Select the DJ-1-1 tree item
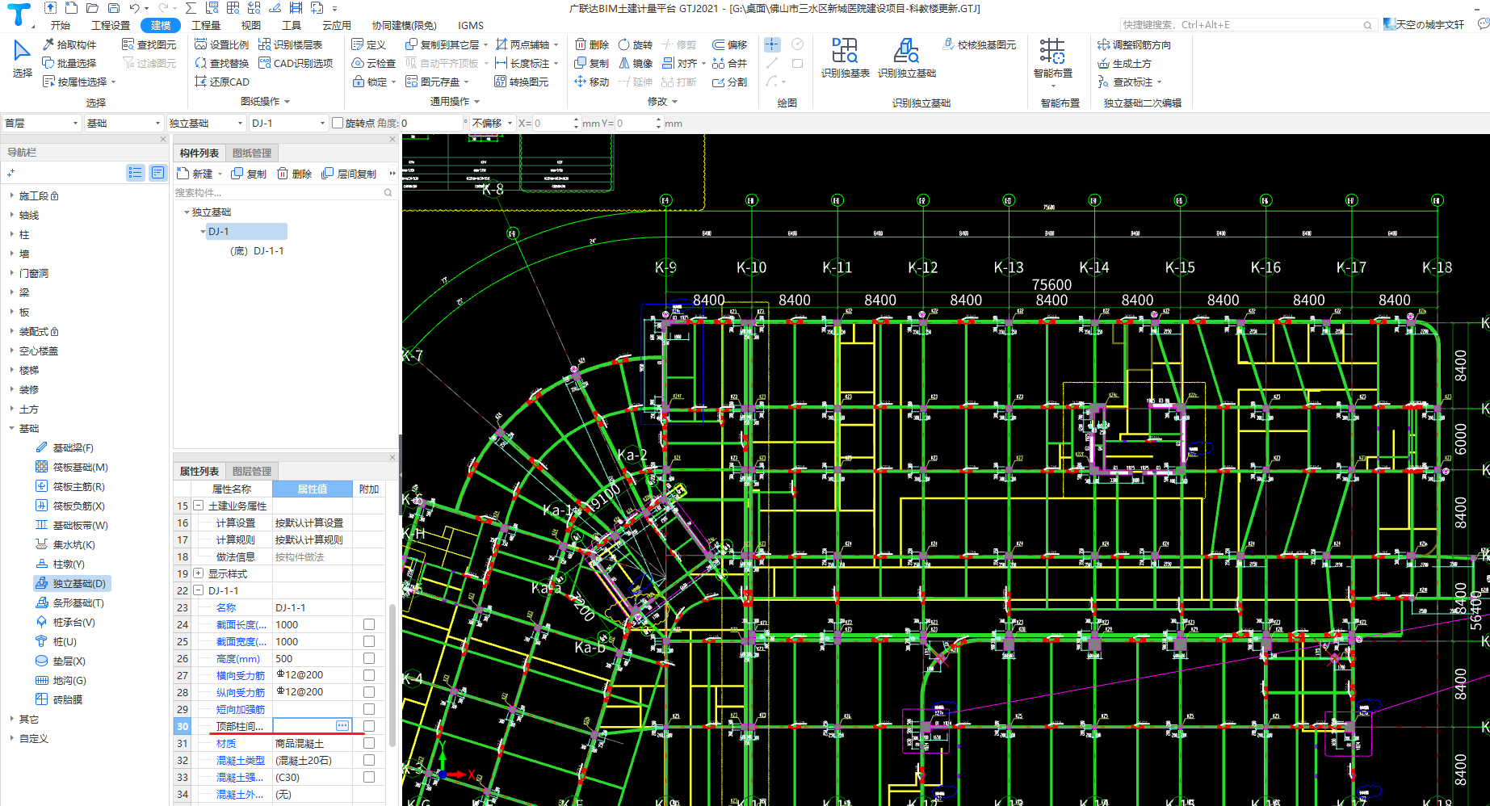Viewport: 1490px width, 806px height. click(267, 251)
